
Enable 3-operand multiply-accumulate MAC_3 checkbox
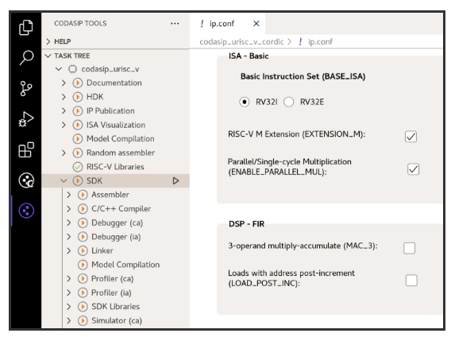tap(409, 248)
